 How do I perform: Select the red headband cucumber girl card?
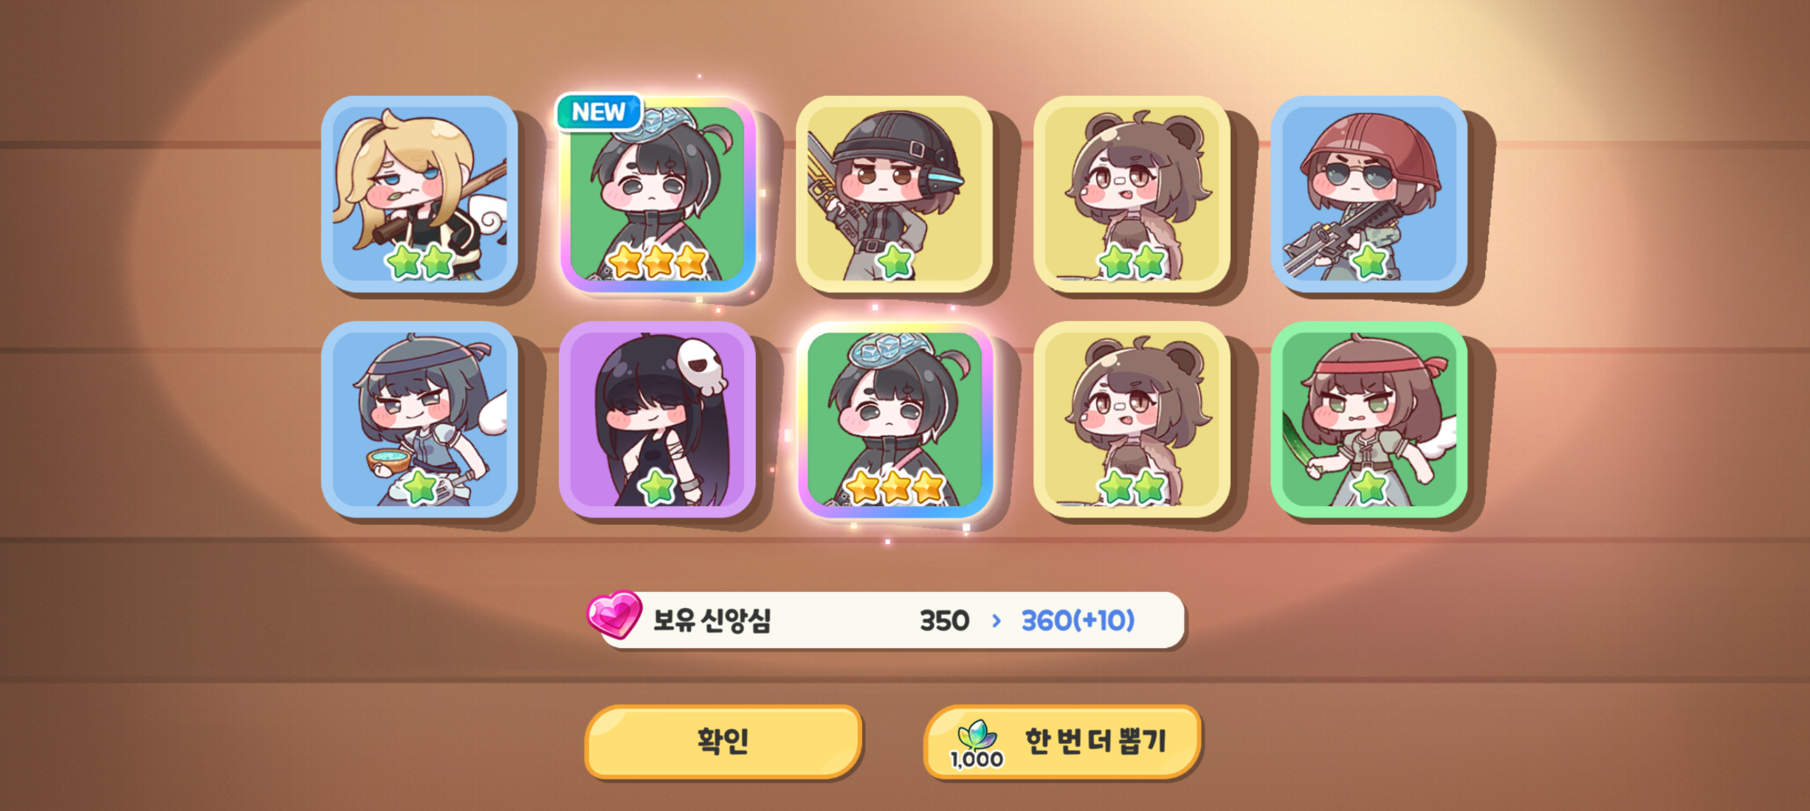point(1369,419)
